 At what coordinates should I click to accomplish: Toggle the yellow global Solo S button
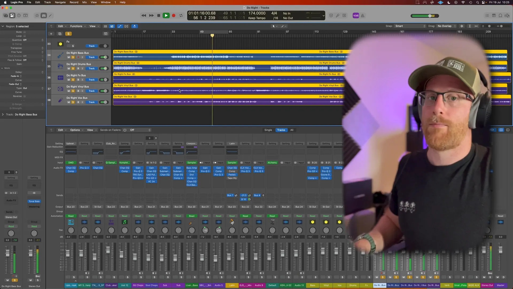(x=68, y=34)
